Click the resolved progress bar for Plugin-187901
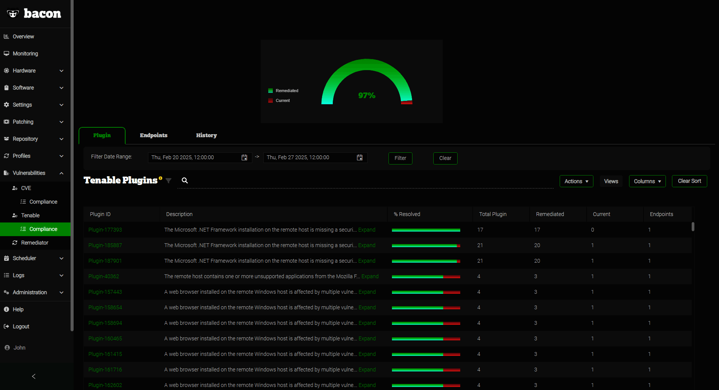This screenshot has height=390, width=719. tap(426, 261)
